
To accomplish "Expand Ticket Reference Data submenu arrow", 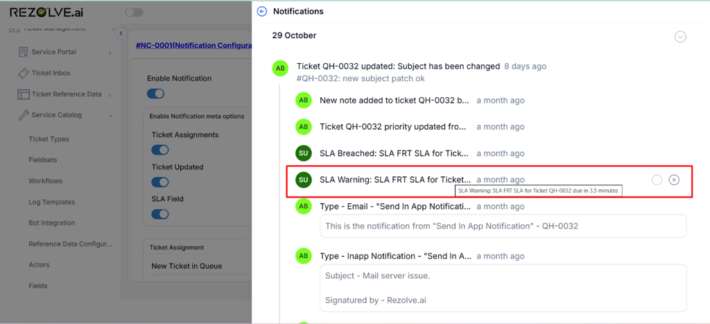I will click(x=110, y=94).
